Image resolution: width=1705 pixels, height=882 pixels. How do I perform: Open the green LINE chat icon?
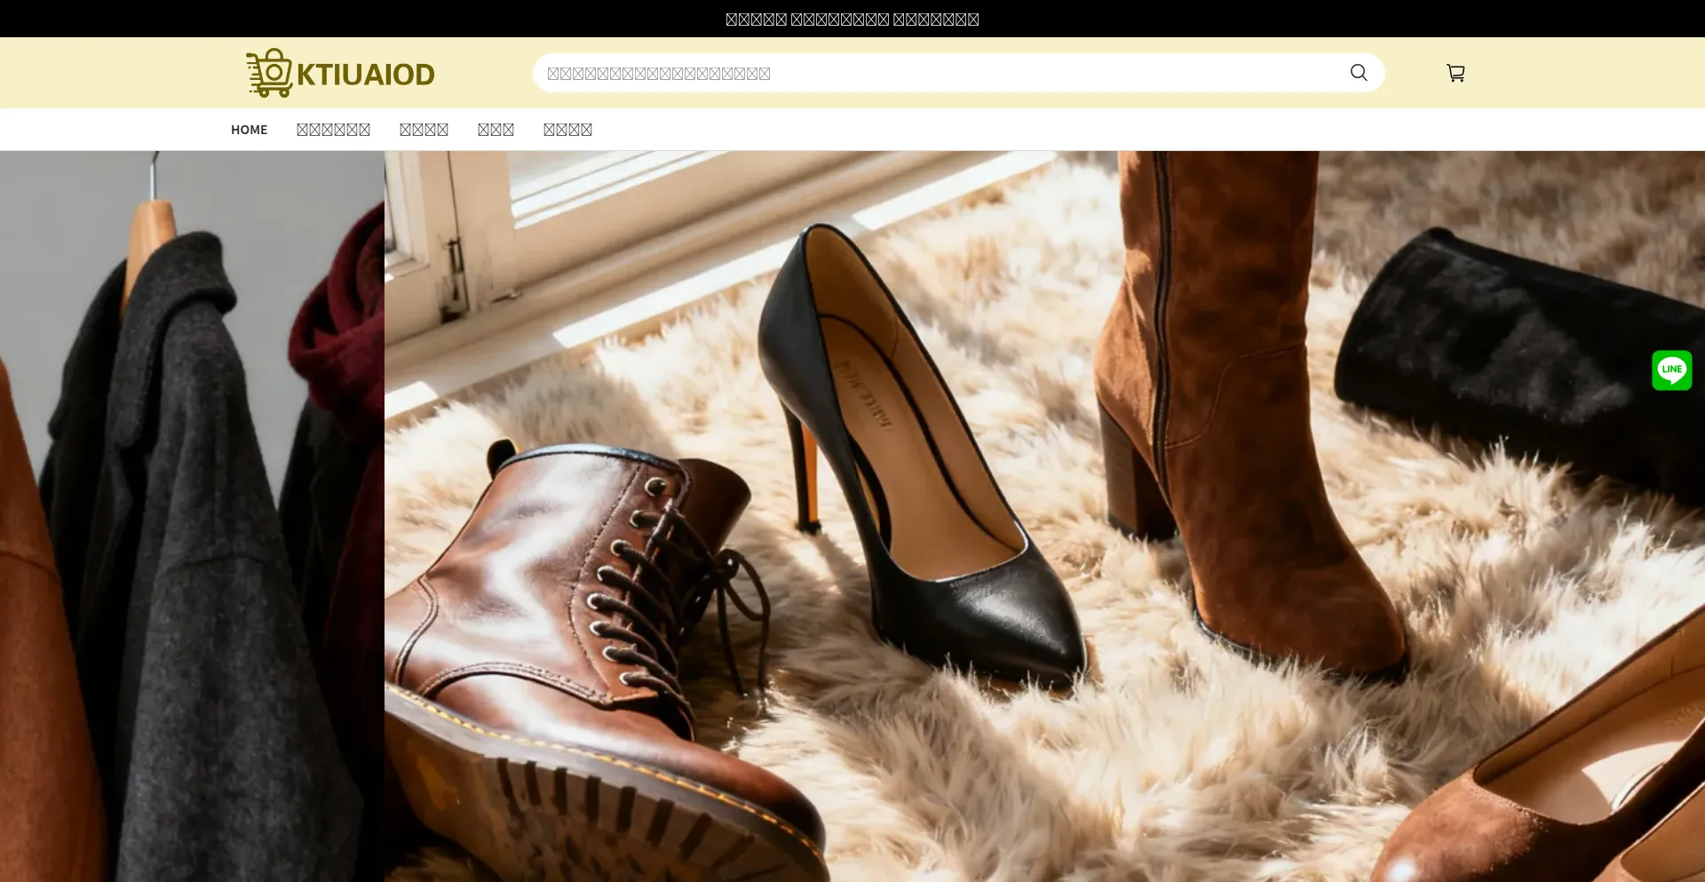click(x=1671, y=370)
